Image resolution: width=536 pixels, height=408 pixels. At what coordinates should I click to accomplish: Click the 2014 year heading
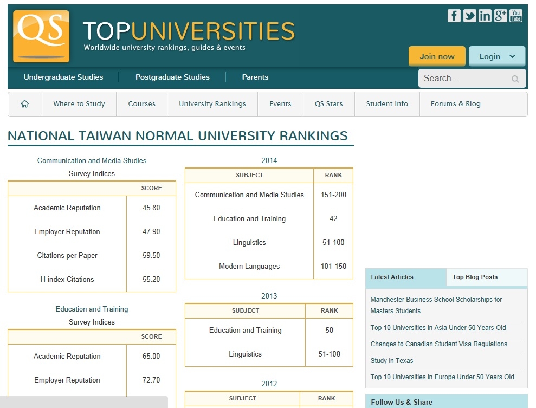[x=269, y=160]
